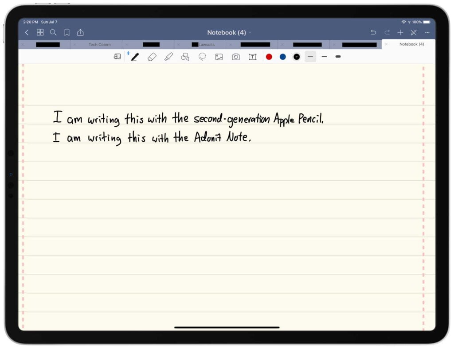
Task: Add a new page with plus icon
Action: (x=400, y=32)
